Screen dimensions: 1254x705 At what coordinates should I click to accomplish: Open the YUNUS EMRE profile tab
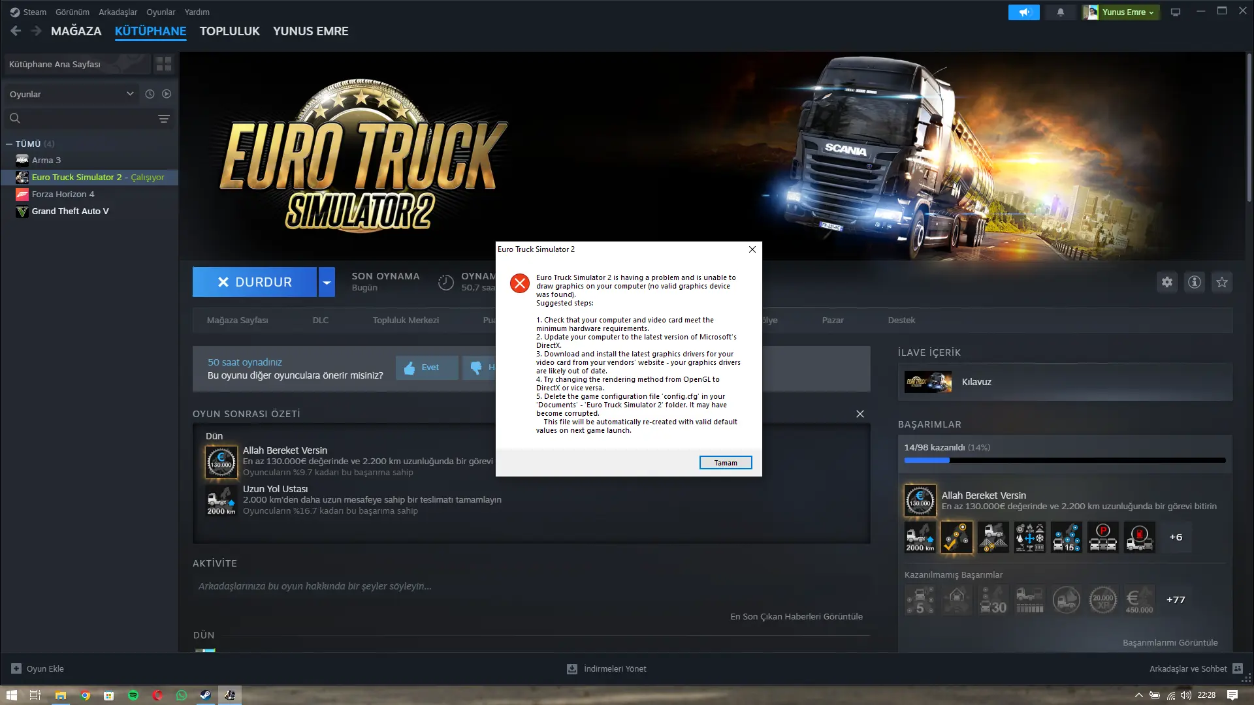(x=310, y=31)
